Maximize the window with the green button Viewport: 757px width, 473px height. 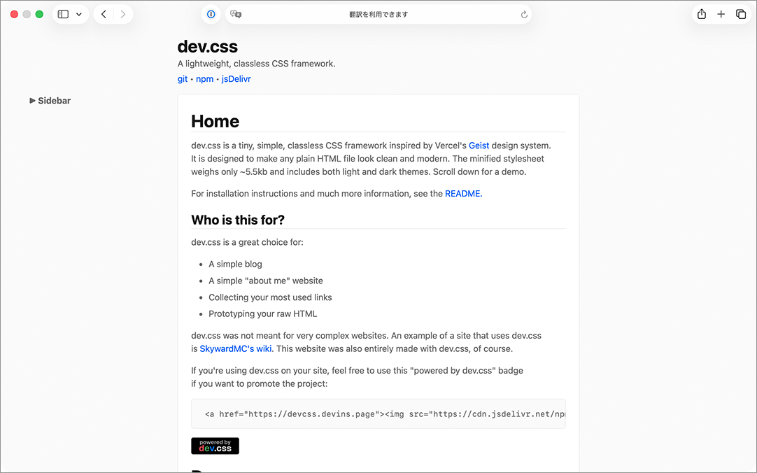click(x=40, y=15)
